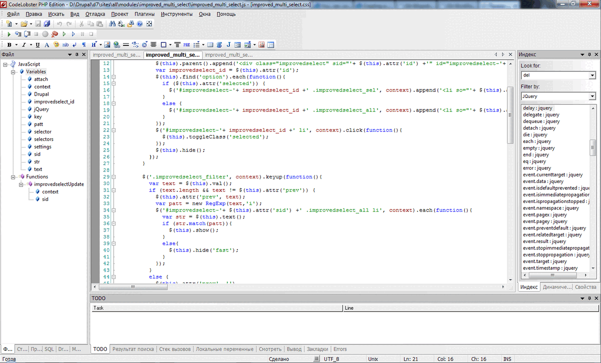Select 'delegate : jquery' in the index list
The image size is (601, 363).
(x=541, y=114)
